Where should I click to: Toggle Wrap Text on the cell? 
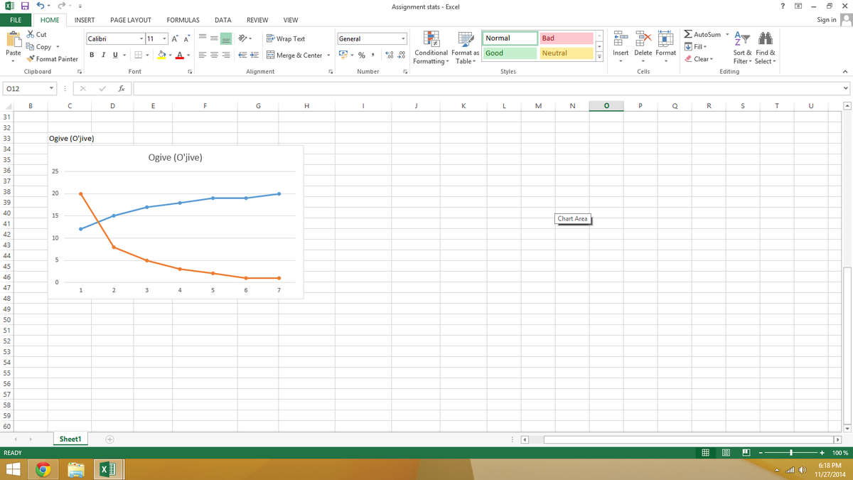[286, 38]
